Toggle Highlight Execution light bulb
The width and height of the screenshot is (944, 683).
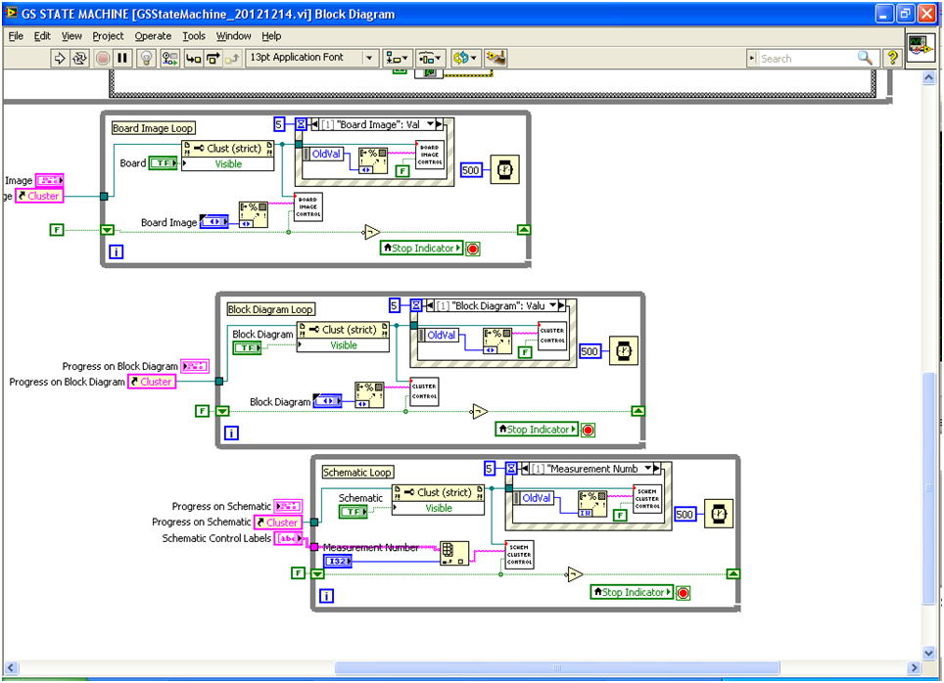146,58
